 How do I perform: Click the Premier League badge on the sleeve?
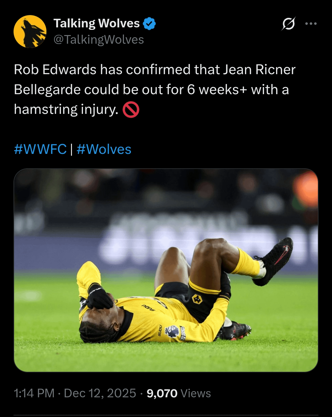click(172, 331)
